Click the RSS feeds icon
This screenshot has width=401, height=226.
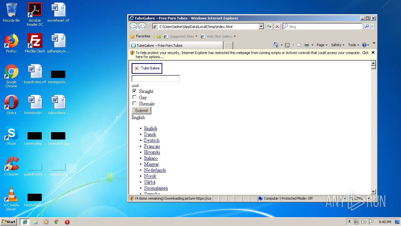287,45
